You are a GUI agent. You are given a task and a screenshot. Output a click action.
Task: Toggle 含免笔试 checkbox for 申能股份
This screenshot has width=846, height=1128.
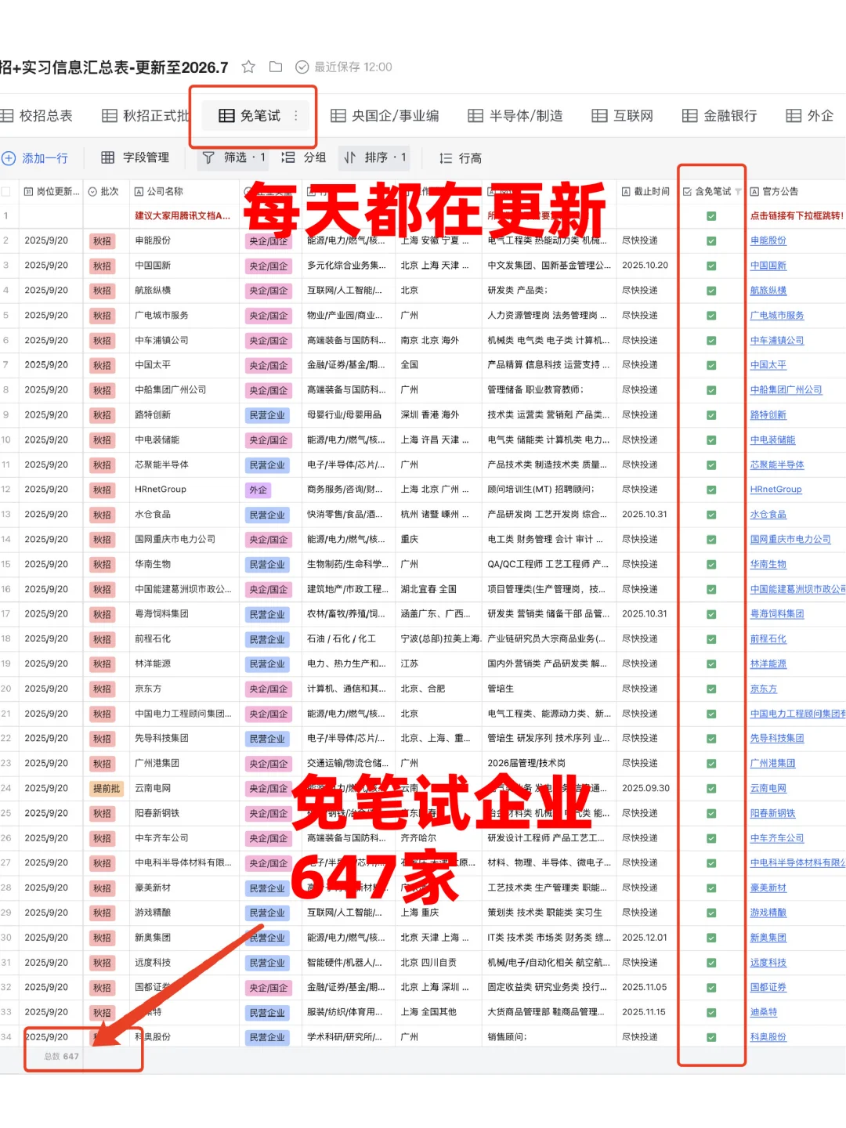(x=711, y=241)
